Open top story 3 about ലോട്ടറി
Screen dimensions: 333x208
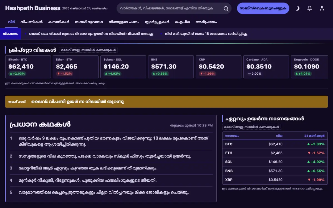tap(111, 168)
